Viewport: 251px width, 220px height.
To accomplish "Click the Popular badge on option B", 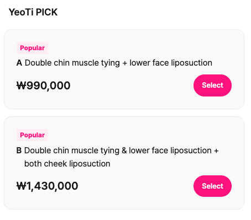I will (x=32, y=135).
